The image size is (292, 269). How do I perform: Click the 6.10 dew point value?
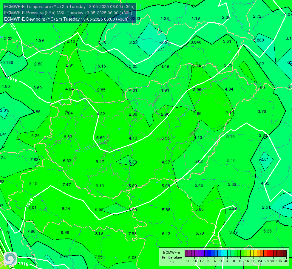click(100, 186)
